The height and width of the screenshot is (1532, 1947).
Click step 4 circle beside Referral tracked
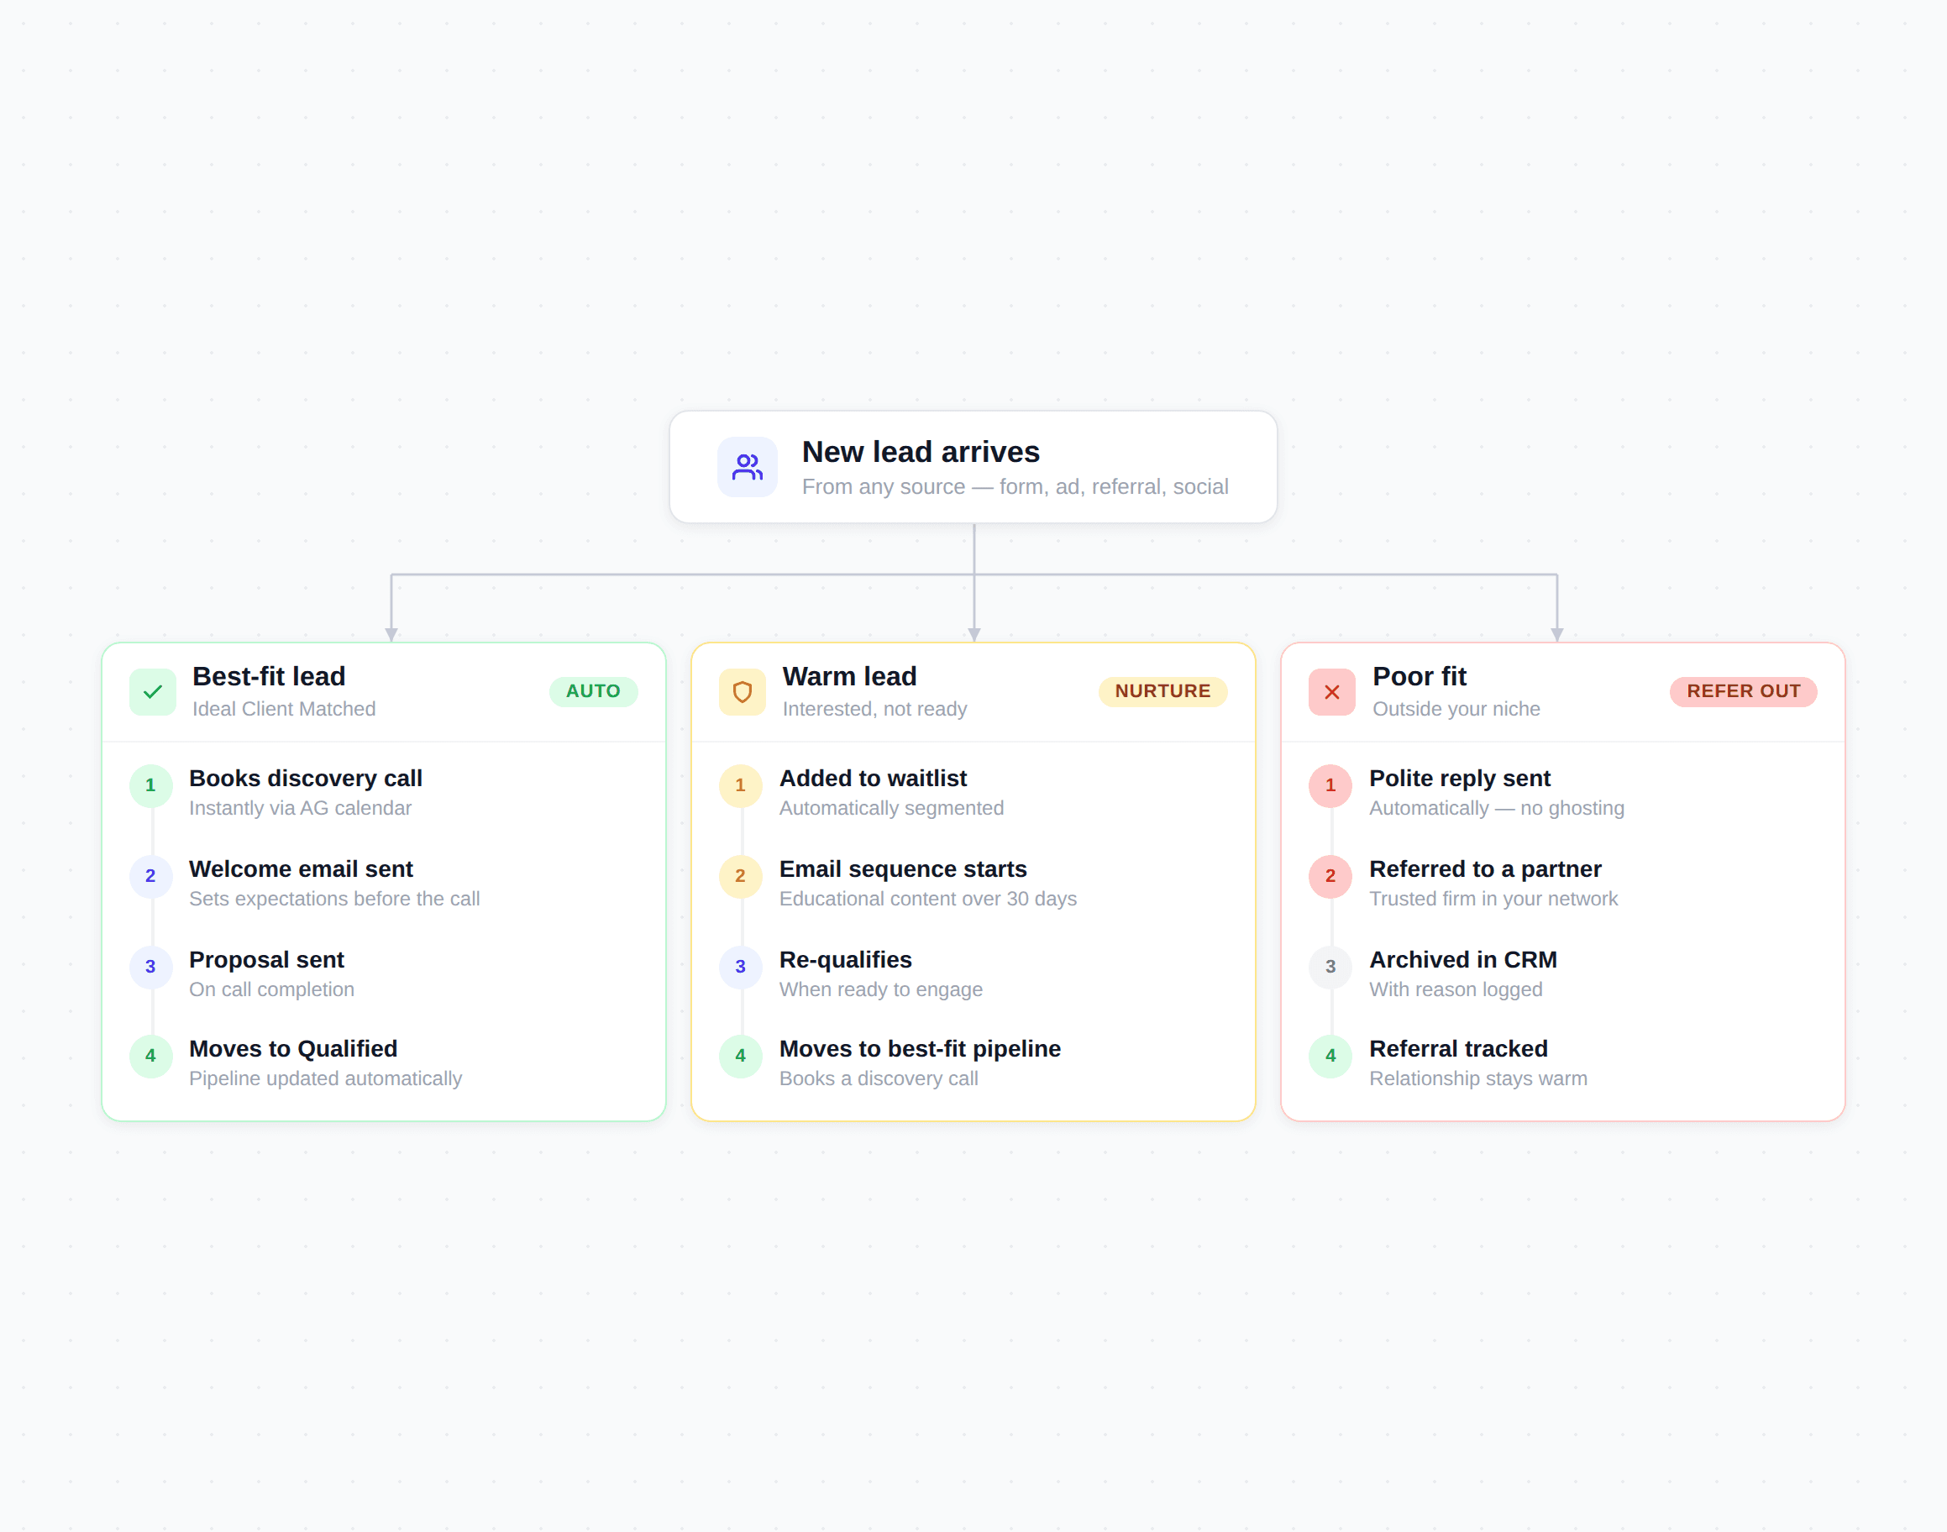[1330, 1056]
